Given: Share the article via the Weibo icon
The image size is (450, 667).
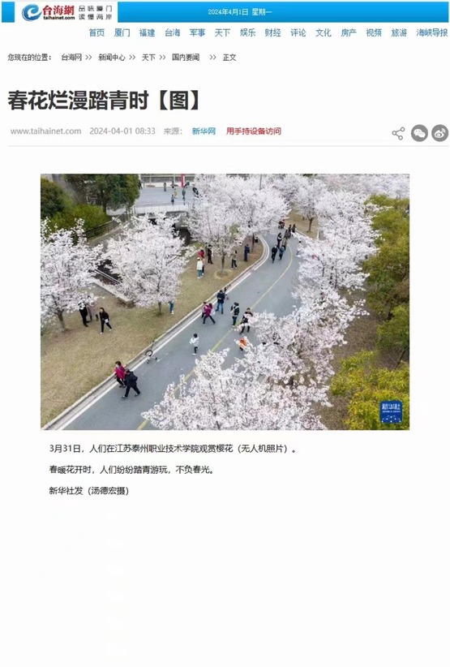Looking at the screenshot, I should [x=439, y=134].
